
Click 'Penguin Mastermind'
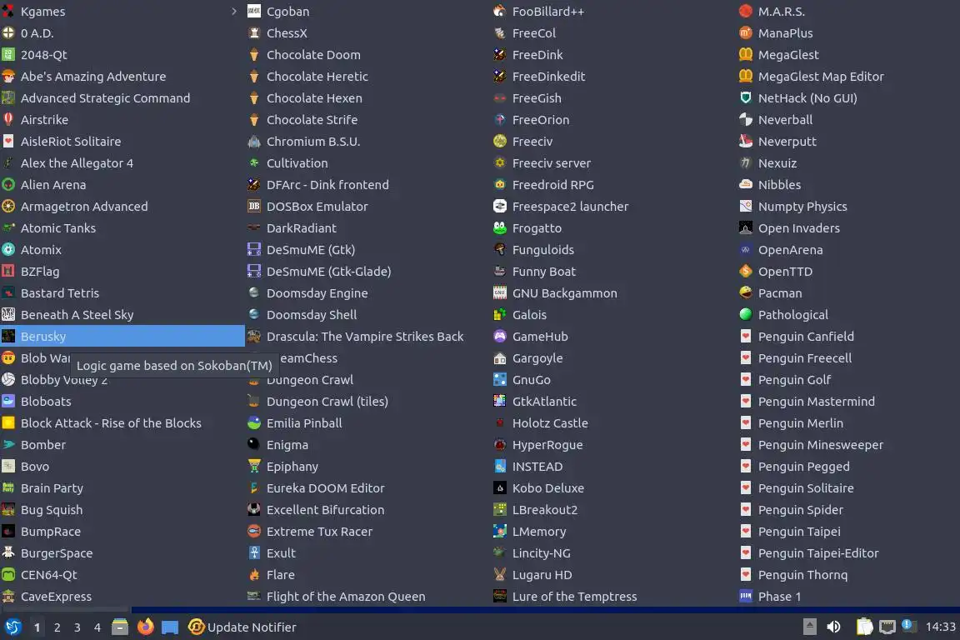pyautogui.click(x=816, y=402)
